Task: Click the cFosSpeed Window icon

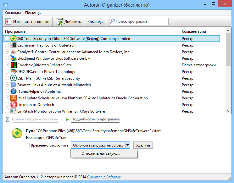Action: click(14, 58)
